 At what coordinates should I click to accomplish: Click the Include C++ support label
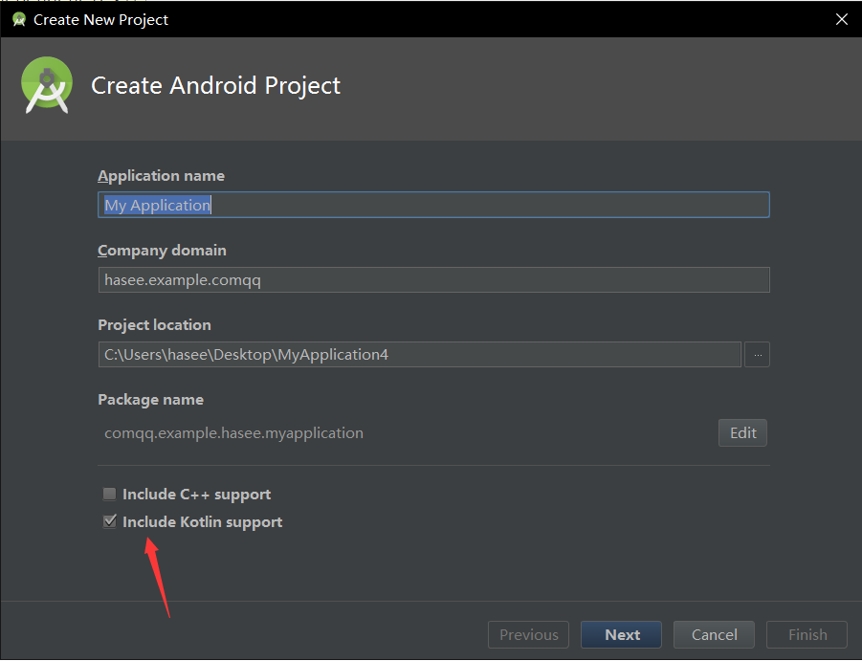[x=197, y=495]
